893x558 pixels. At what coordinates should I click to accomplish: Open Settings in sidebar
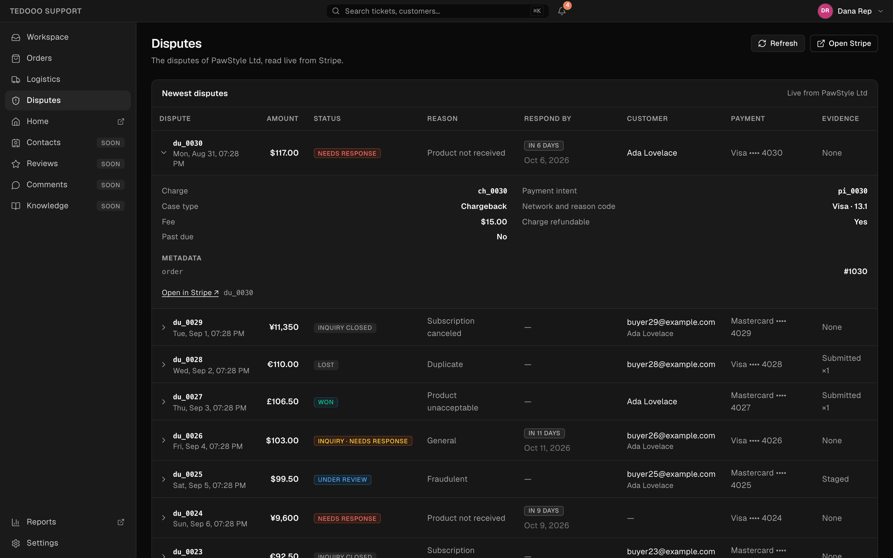pos(68,543)
